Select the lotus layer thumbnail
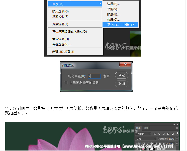Viewport: 187px width, 151px height. (143, 149)
